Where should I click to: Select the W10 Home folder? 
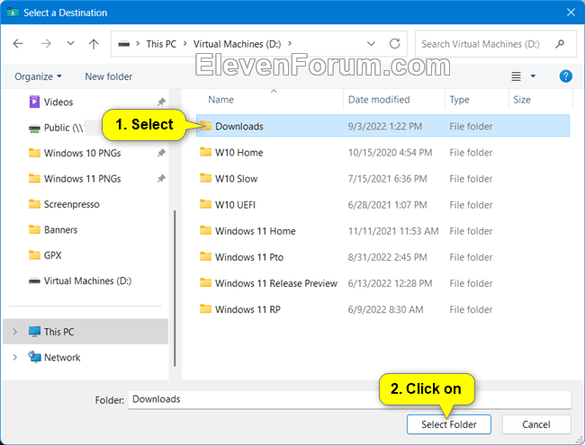click(238, 153)
